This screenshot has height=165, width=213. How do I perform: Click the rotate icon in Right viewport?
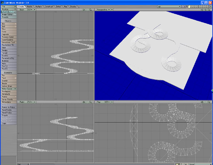pyautogui.click(x=87, y=102)
